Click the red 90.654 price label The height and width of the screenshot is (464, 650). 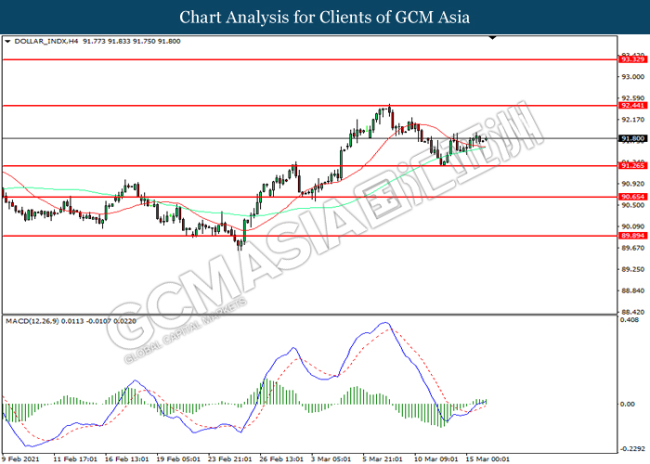click(x=633, y=197)
